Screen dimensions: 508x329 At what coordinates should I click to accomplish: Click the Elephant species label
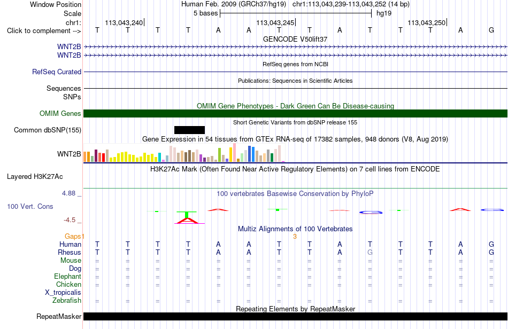(68, 277)
